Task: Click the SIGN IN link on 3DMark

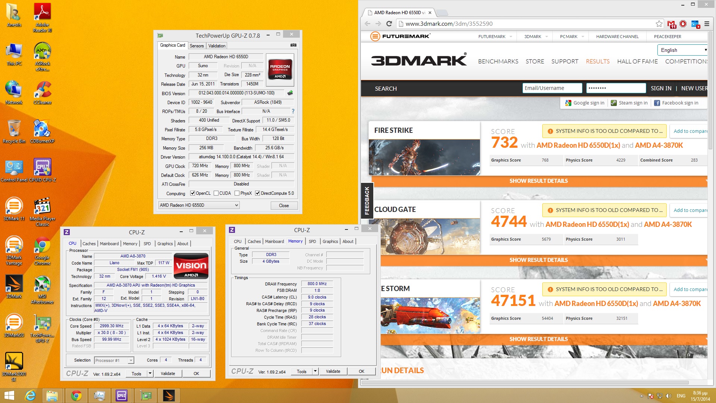Action: (661, 88)
